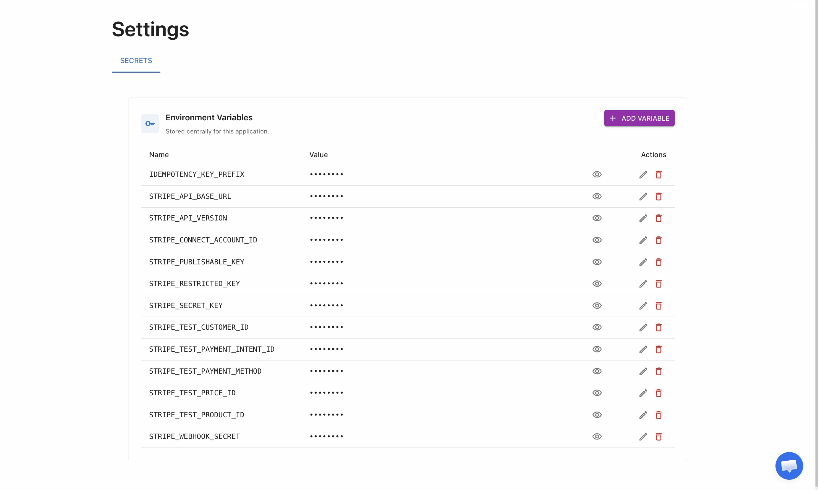818x490 pixels.
Task: Edit the STRIPE_API_BASE_URL variable
Action: (x=643, y=197)
